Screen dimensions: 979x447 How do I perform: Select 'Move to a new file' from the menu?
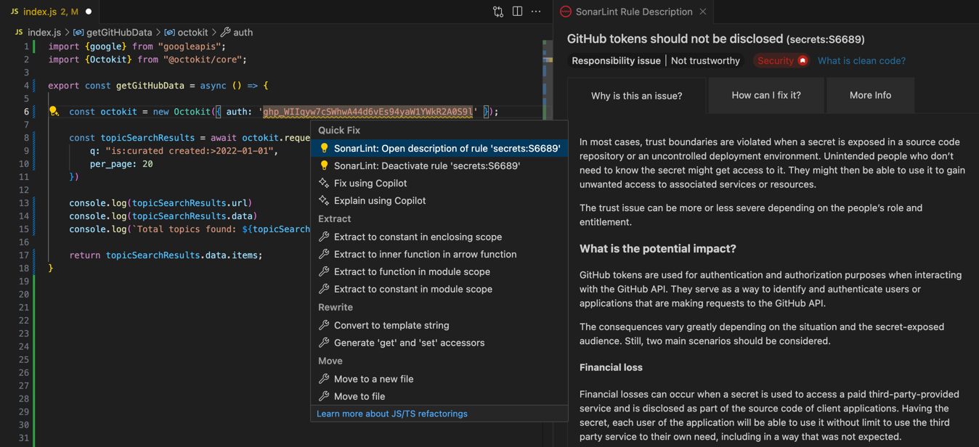[x=373, y=378]
